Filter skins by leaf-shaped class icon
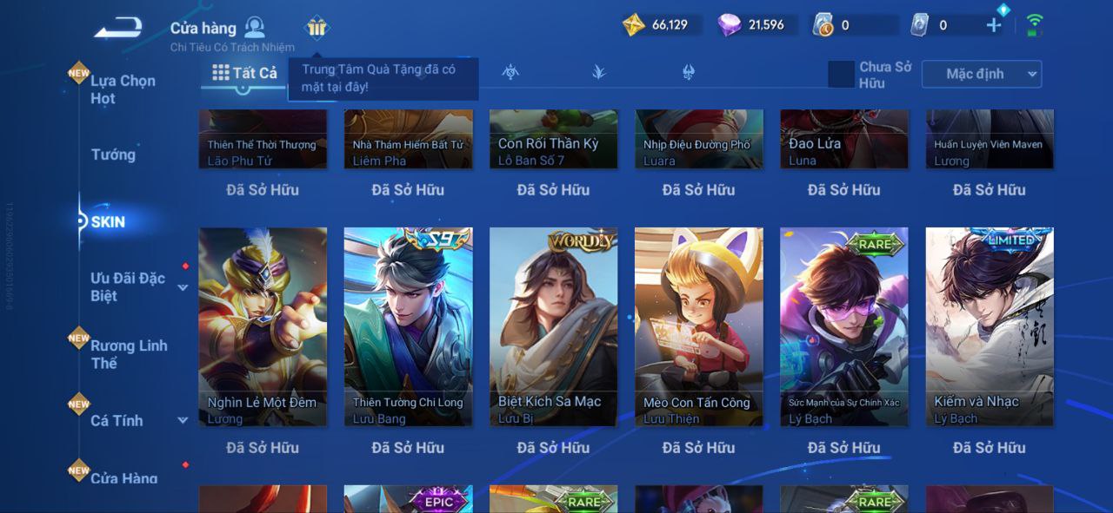1113x513 pixels. (x=599, y=72)
